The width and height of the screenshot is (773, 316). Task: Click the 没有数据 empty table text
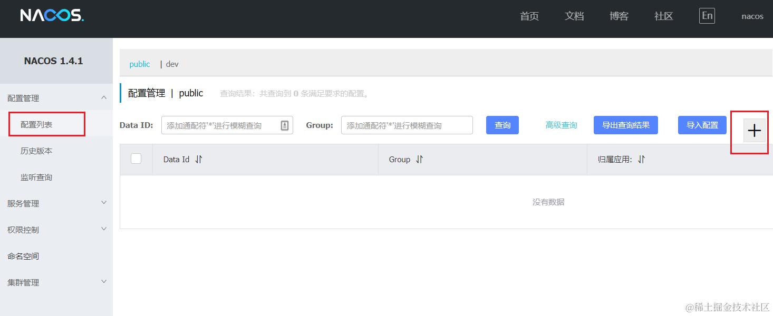coord(548,202)
